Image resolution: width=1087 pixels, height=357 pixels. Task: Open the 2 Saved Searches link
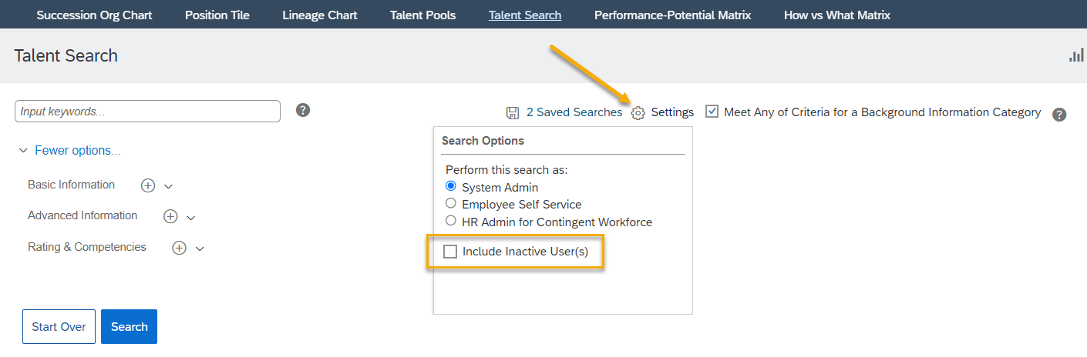574,112
